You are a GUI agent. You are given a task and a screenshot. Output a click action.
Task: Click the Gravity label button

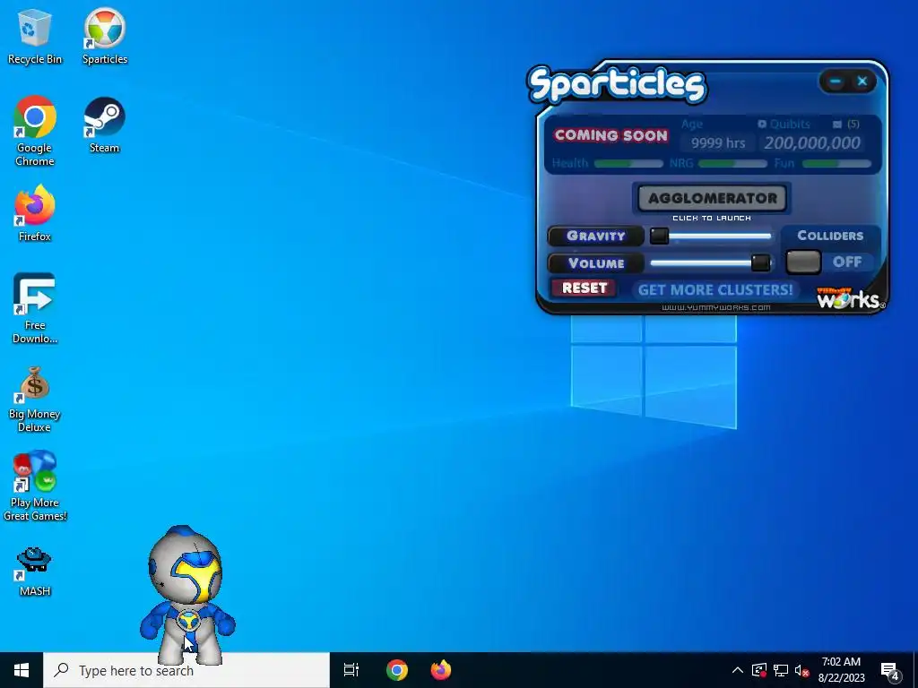(595, 236)
